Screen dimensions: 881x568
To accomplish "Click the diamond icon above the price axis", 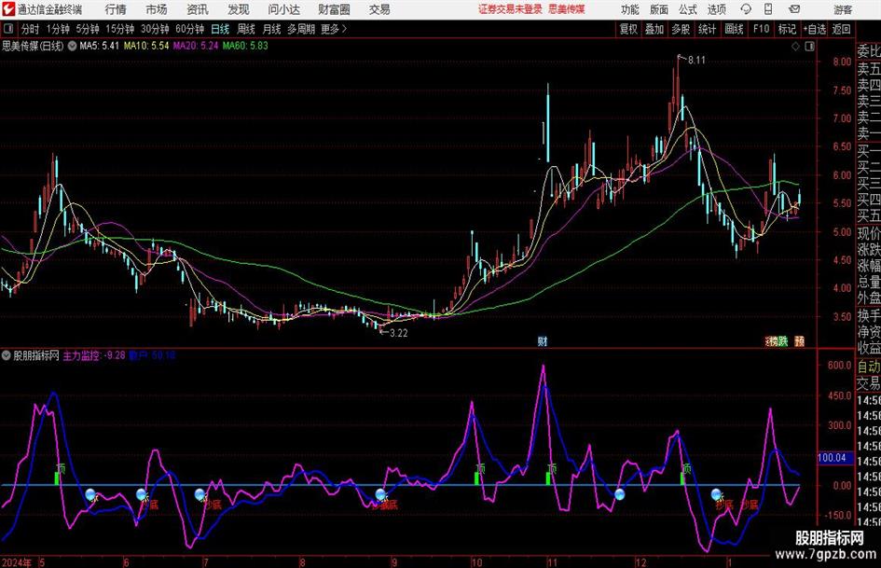I will [x=795, y=47].
